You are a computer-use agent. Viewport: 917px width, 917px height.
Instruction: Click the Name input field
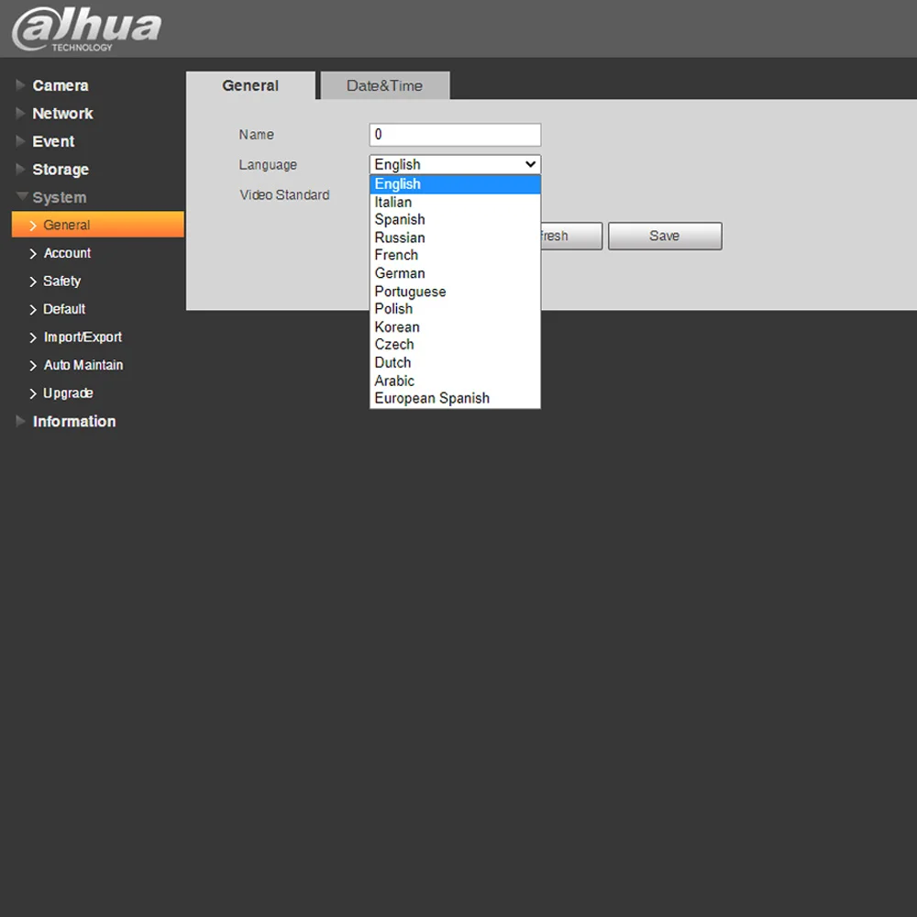(x=455, y=135)
